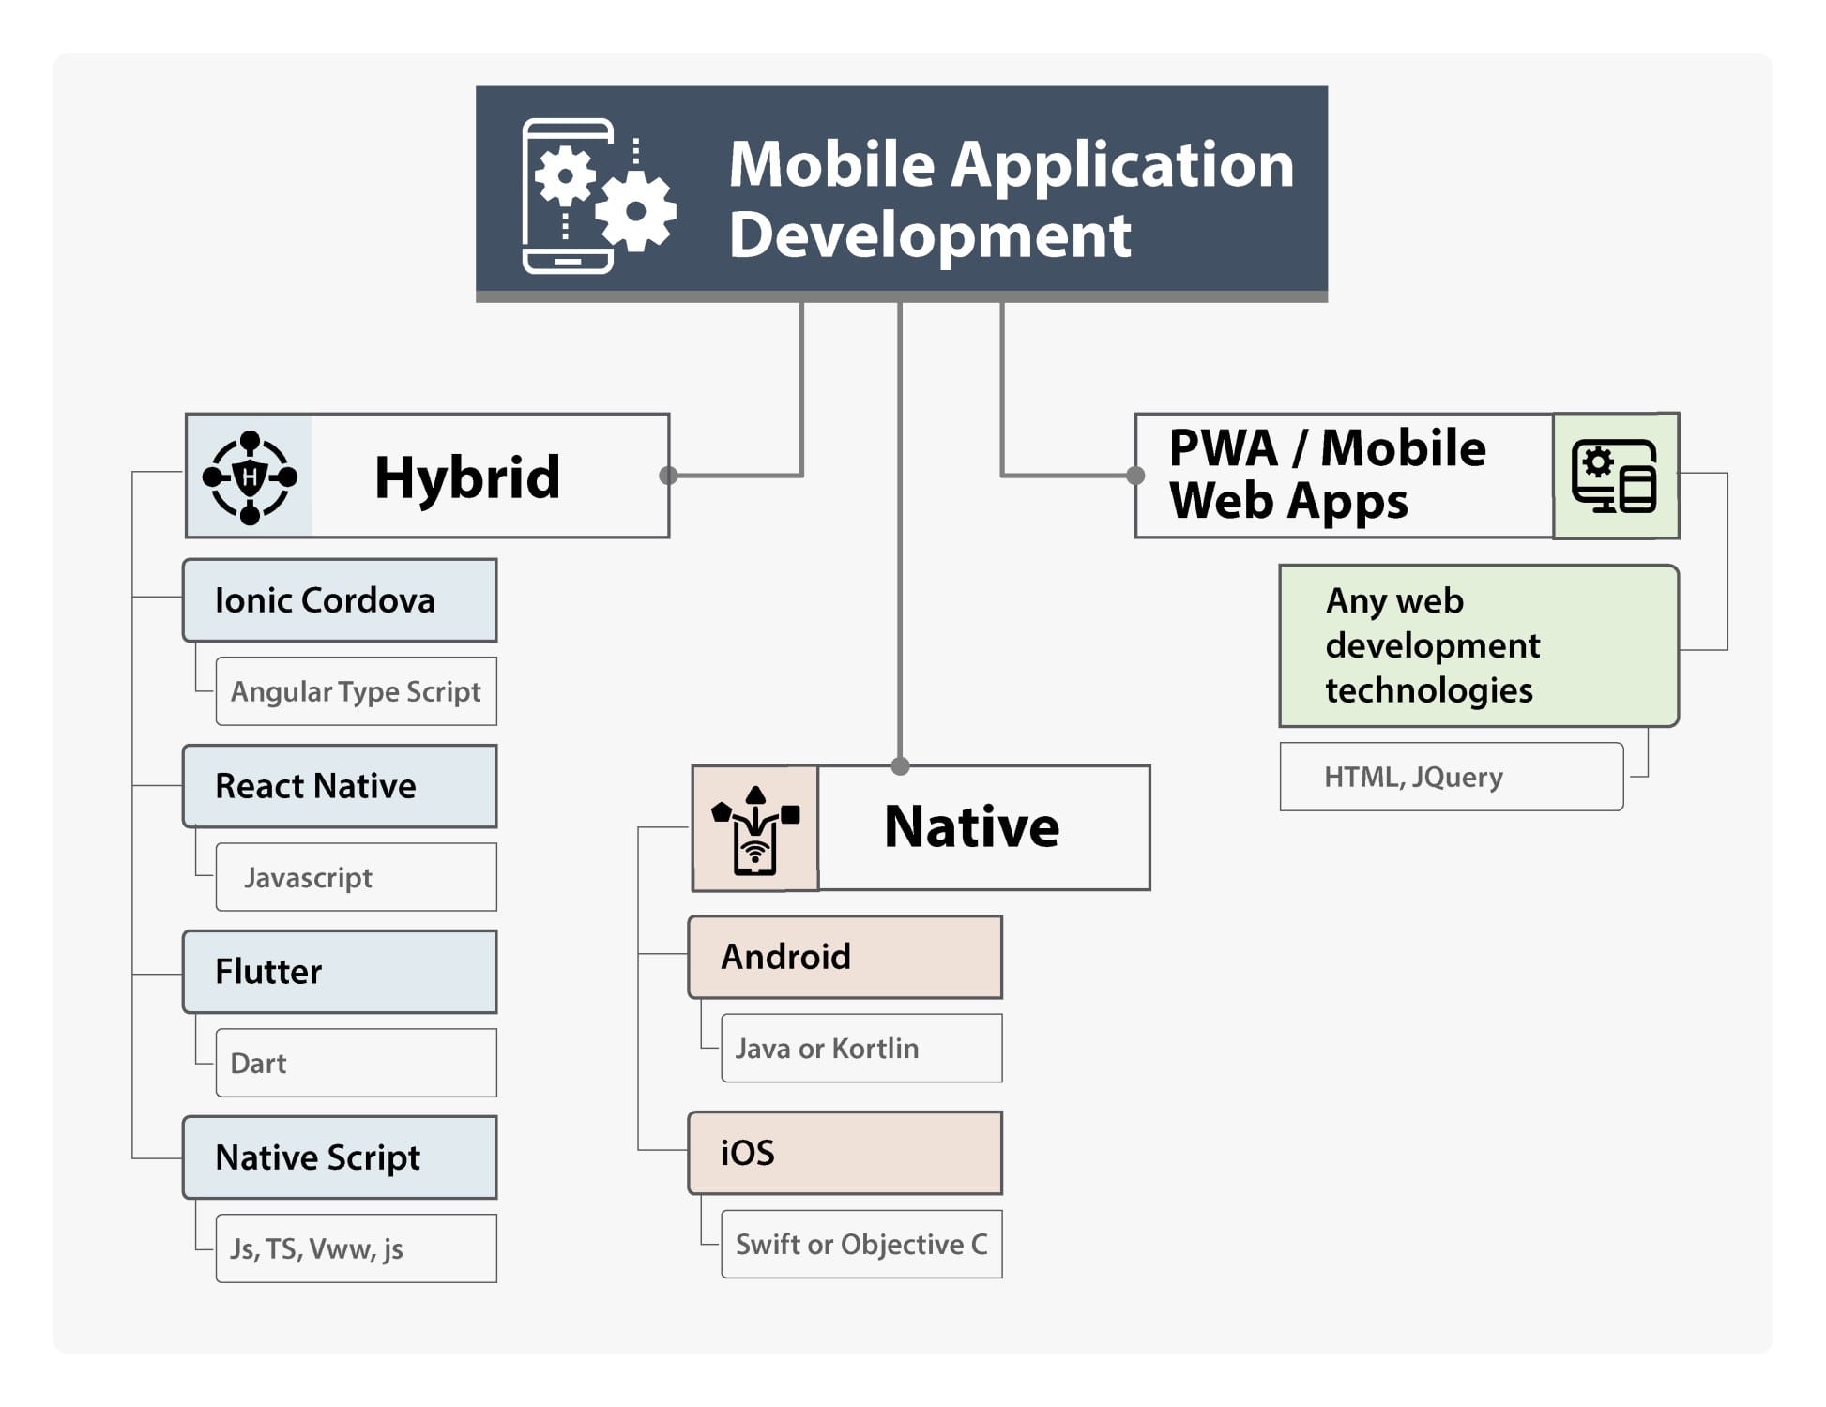Select the Mobile Application Development title
The height and width of the screenshot is (1407, 1826).
pyautogui.click(x=1012, y=199)
